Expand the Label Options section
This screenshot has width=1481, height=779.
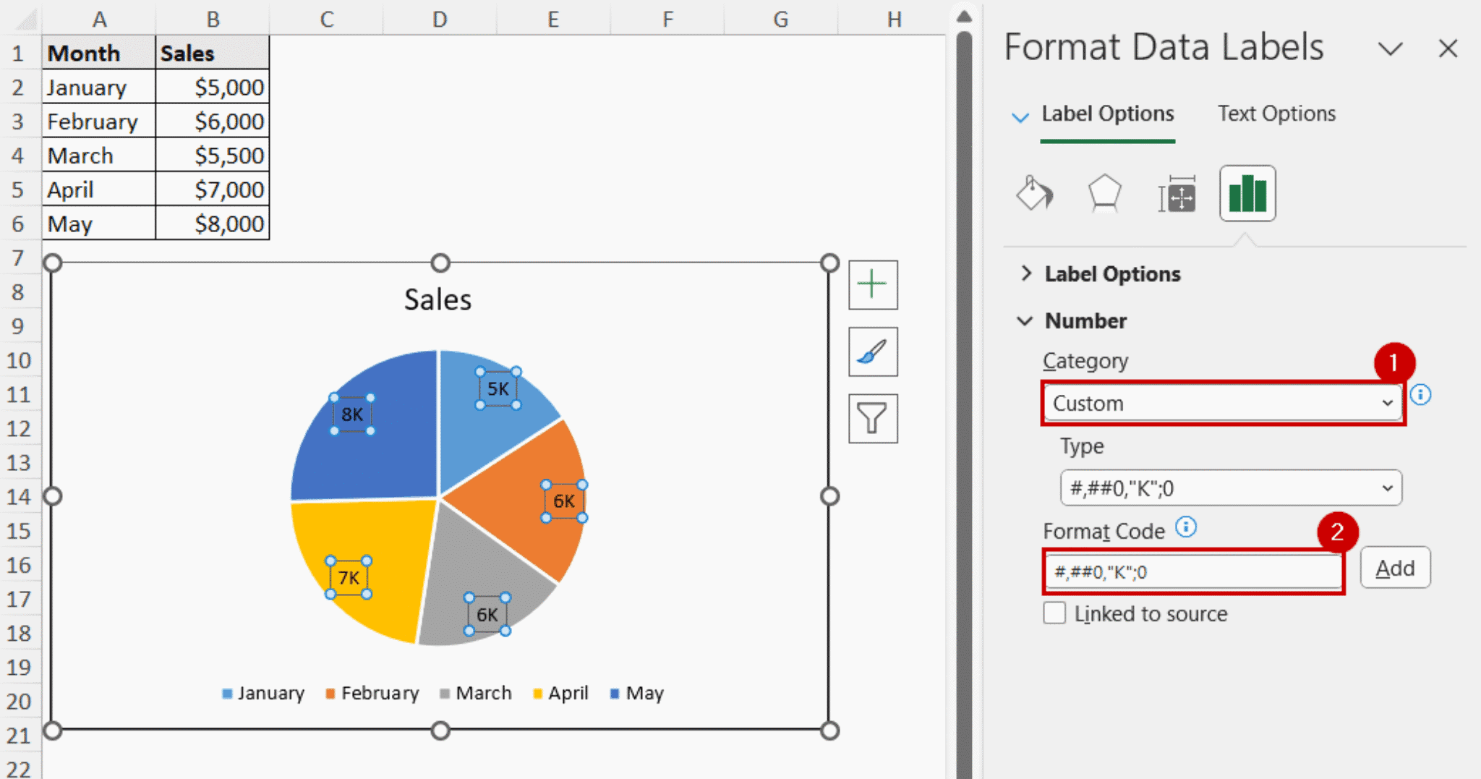click(x=1111, y=274)
